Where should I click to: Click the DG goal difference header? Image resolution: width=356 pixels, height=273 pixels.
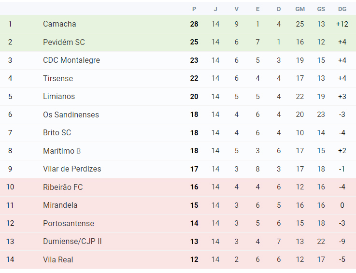(342, 9)
